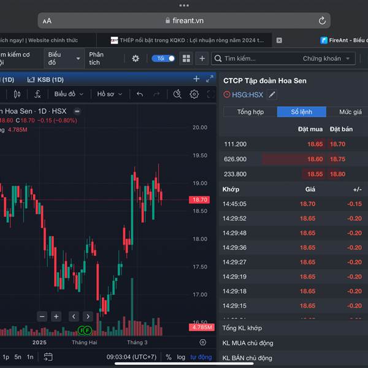Select ask price 18.75
This screenshot has height=368, width=368.
click(x=337, y=159)
